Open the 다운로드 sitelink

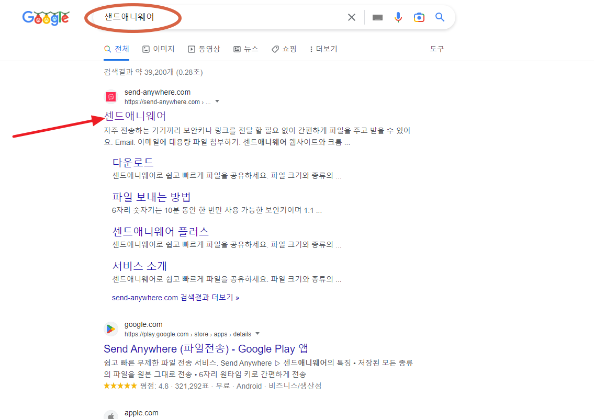tap(133, 162)
